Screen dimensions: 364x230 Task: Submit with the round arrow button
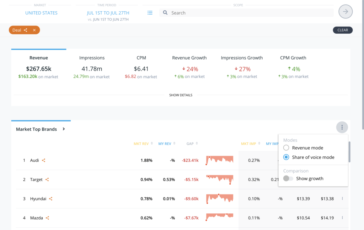(346, 12)
